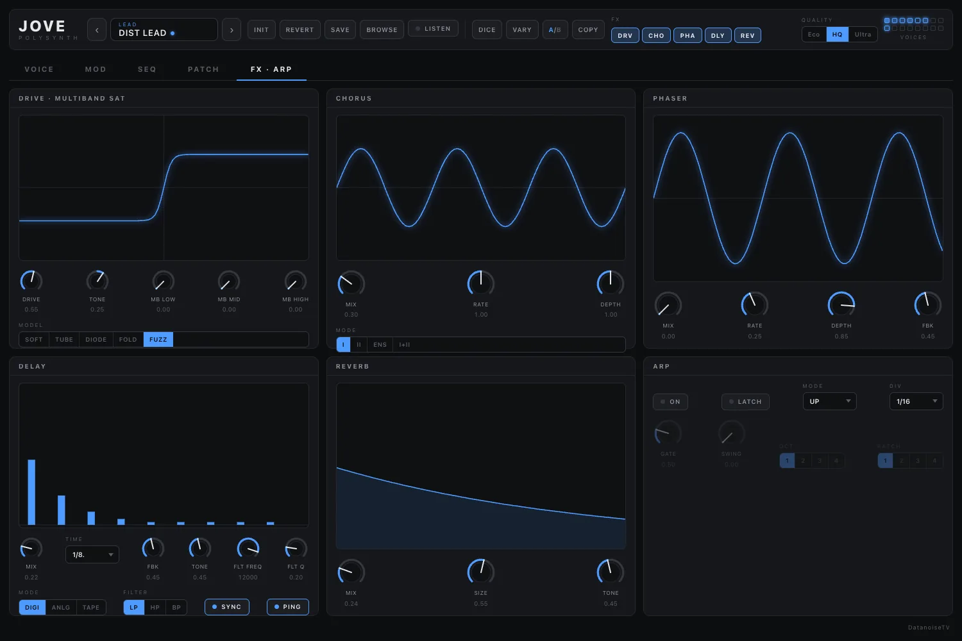Click the INIT button
The width and height of the screenshot is (962, 641).
[x=262, y=29]
